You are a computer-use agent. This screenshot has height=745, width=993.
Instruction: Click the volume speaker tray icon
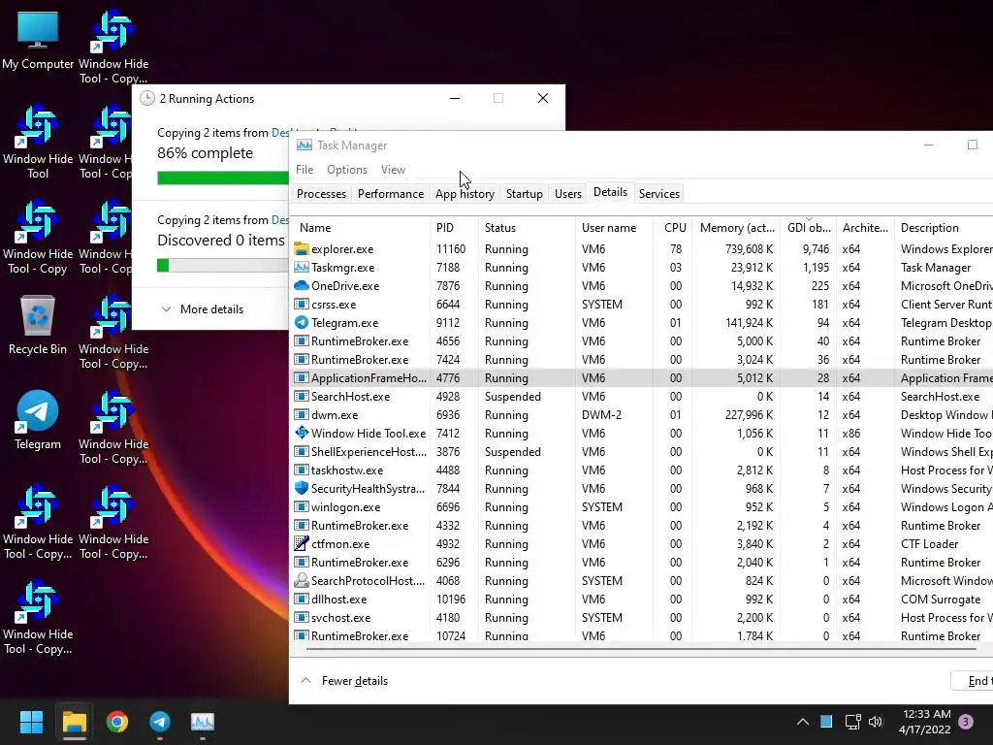pyautogui.click(x=876, y=722)
